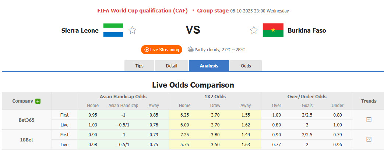Click the Burkina Faso flag

(x=273, y=30)
